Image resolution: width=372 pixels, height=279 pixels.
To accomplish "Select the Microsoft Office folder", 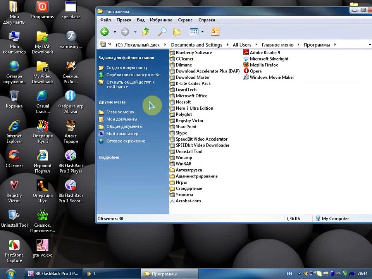I will 189,96.
